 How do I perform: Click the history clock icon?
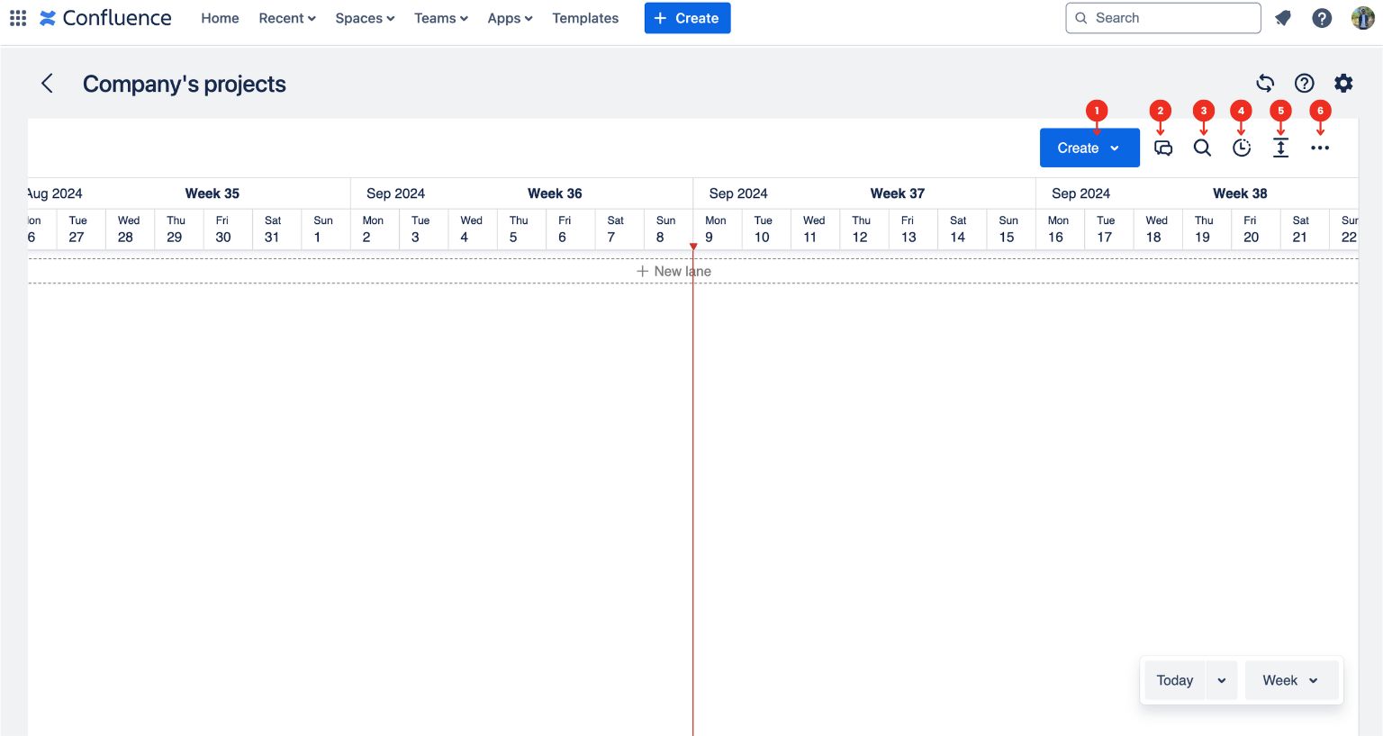[x=1242, y=148]
